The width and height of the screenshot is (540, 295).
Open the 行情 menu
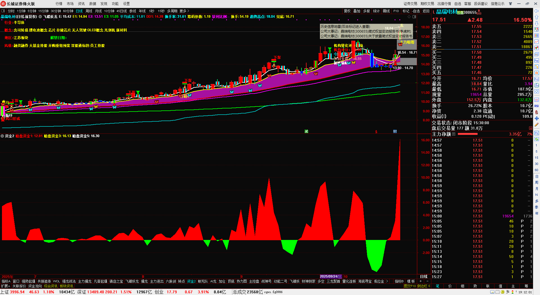[x=59, y=4]
